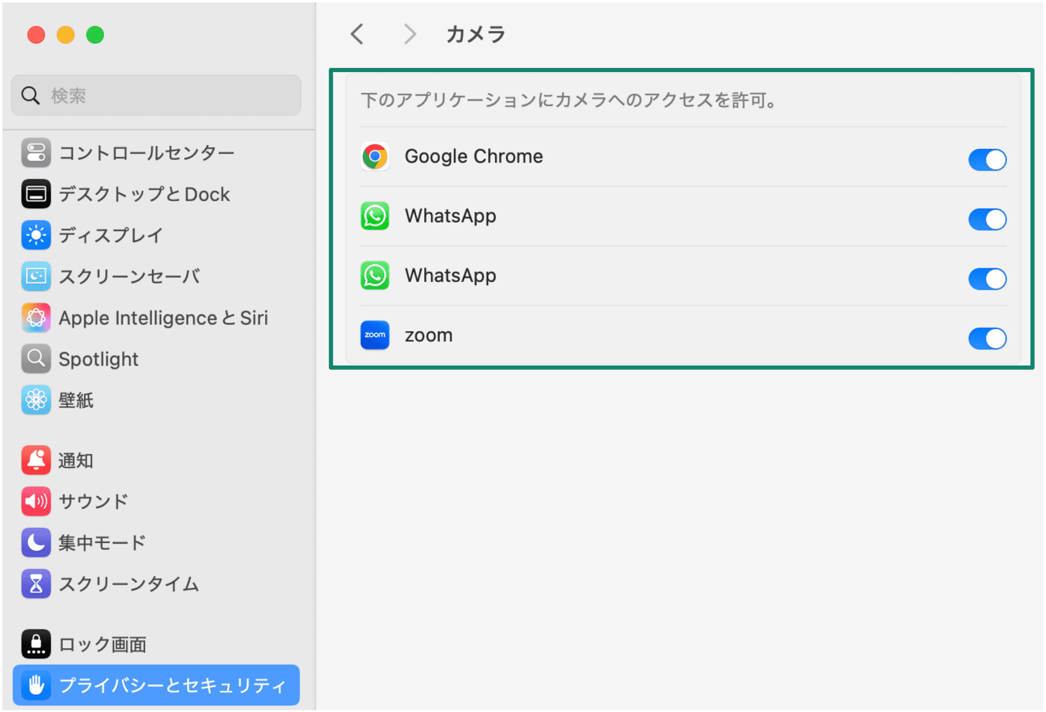Click the Control Center sidebar icon

pyautogui.click(x=36, y=153)
